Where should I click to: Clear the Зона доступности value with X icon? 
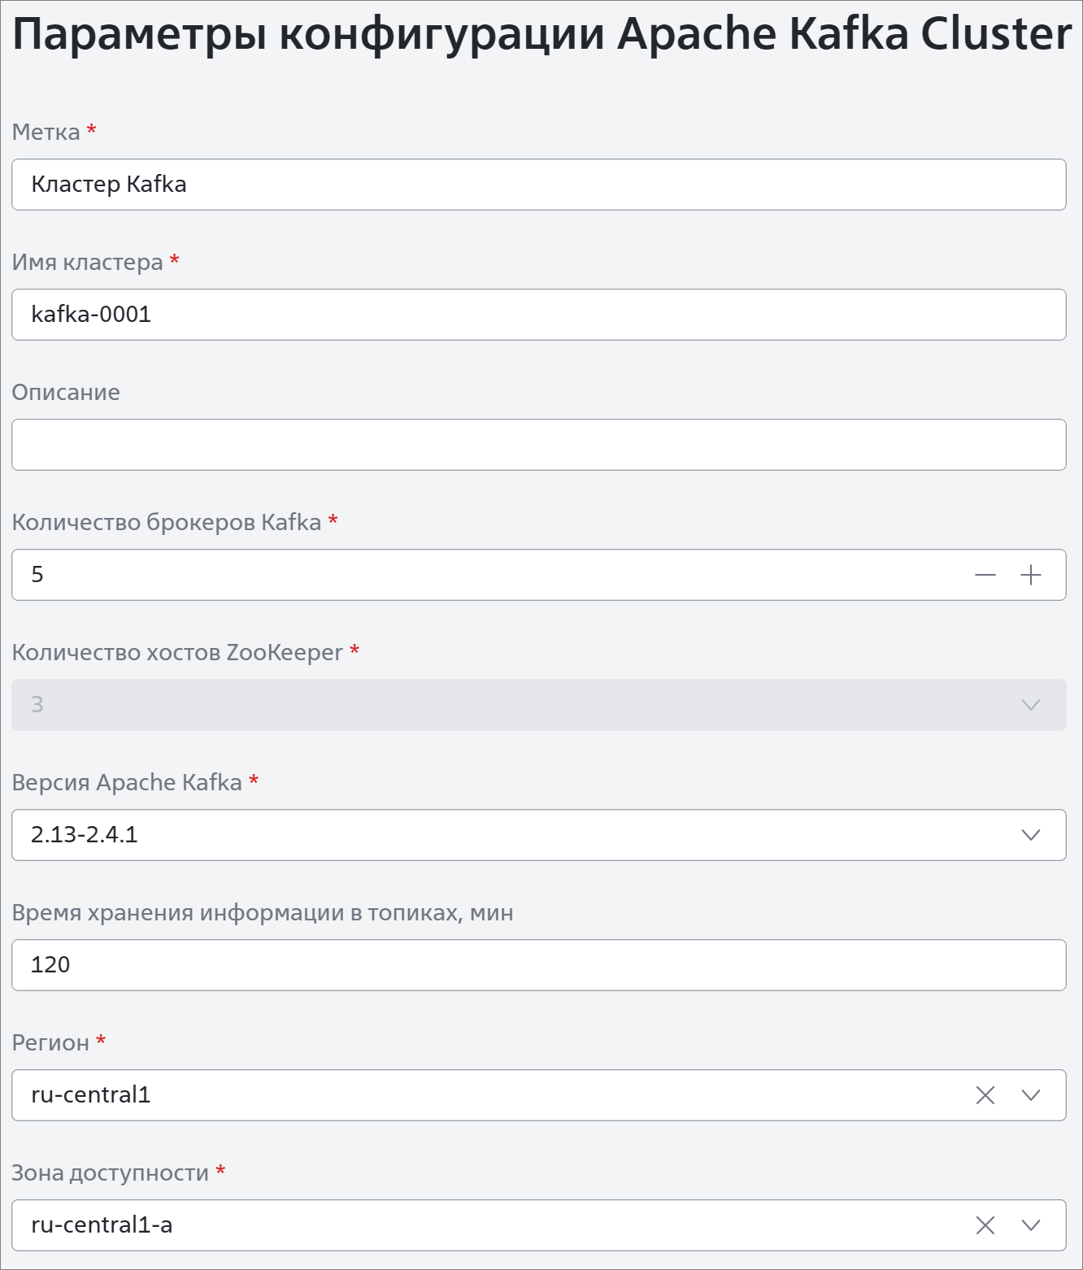[985, 1225]
